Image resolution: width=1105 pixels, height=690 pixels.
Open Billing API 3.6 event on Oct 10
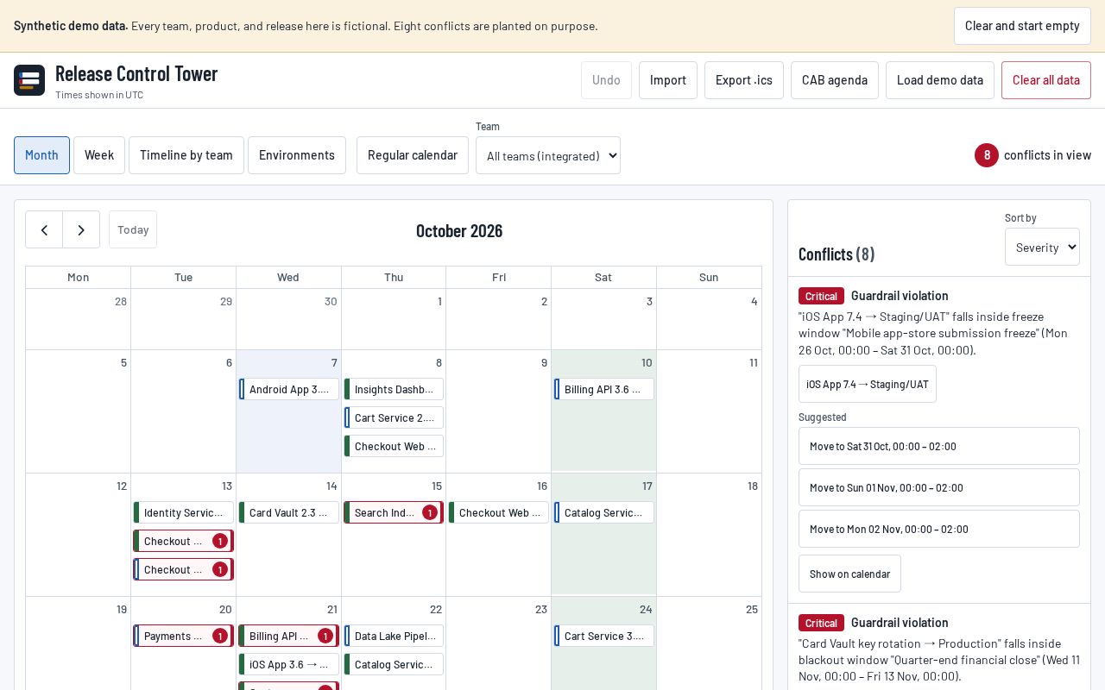pos(604,389)
